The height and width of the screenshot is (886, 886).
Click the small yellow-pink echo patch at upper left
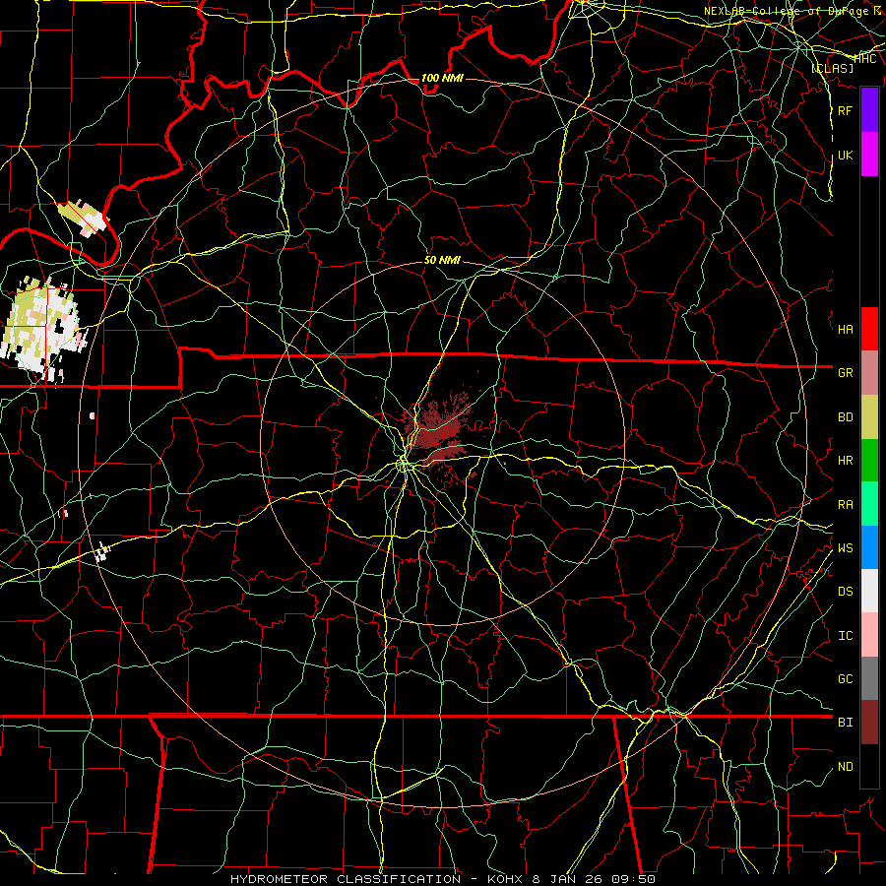(83, 218)
